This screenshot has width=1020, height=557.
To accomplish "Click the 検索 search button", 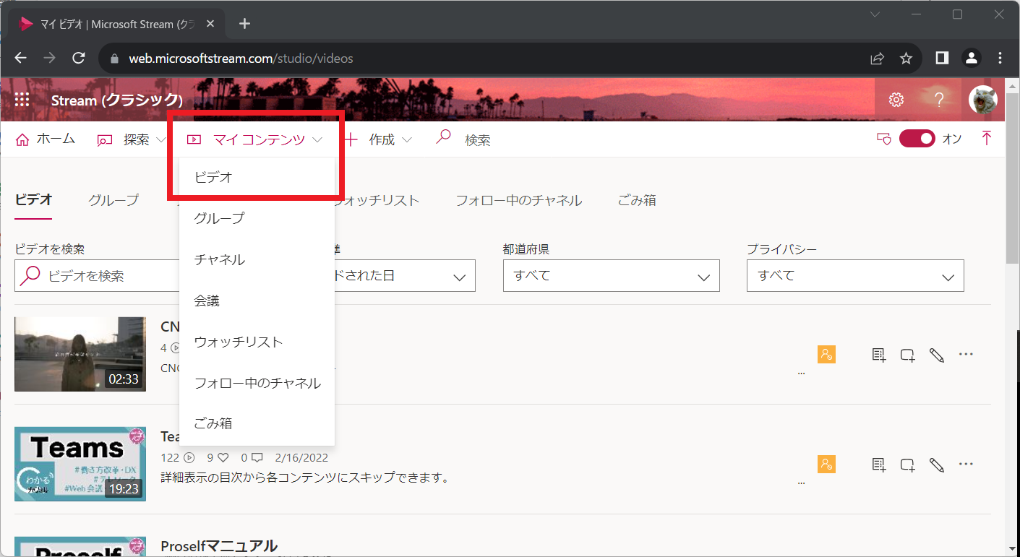I will (463, 139).
